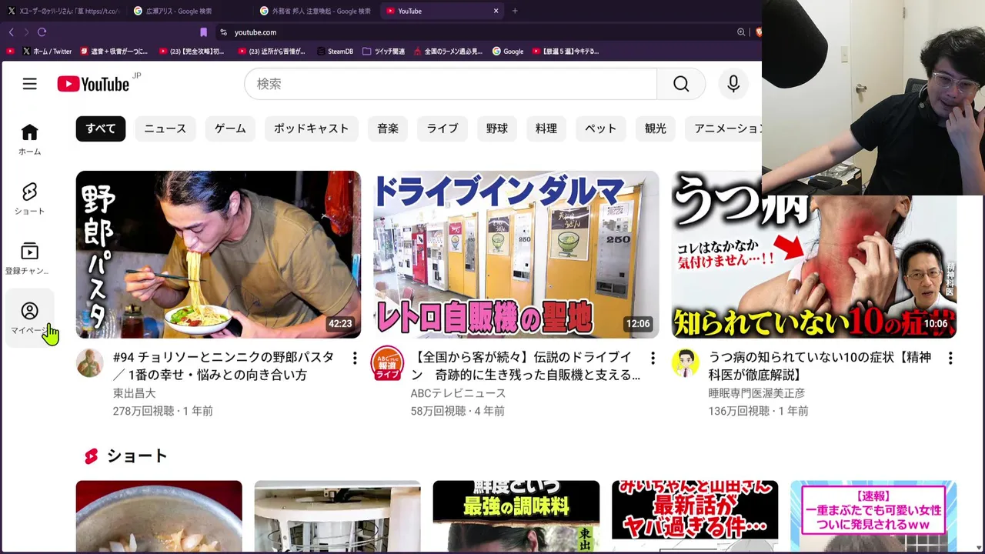Open a new browser tab with plus
Screen dimensions: 985x554
pos(515,11)
